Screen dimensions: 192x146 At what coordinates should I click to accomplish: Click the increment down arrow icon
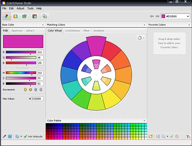(41, 90)
